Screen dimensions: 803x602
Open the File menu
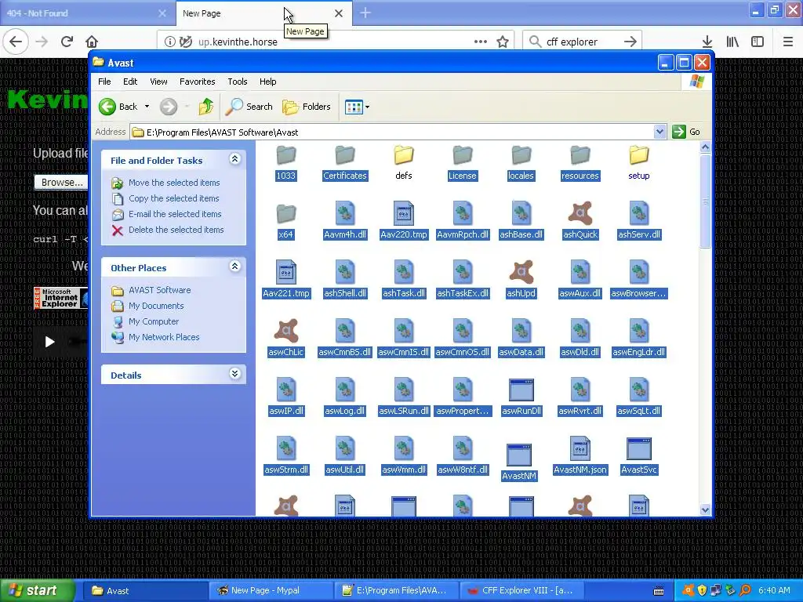(x=104, y=82)
